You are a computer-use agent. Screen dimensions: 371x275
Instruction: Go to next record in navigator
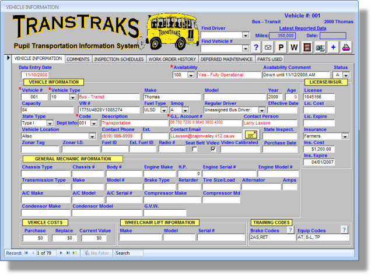click(x=61, y=253)
